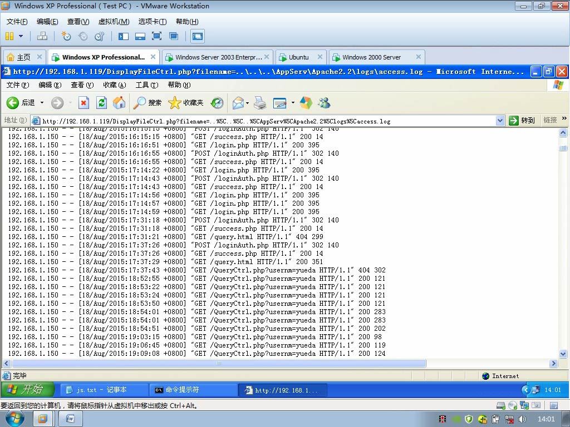
Task: Click the vertical scrollbar down arrow
Action: [x=563, y=354]
